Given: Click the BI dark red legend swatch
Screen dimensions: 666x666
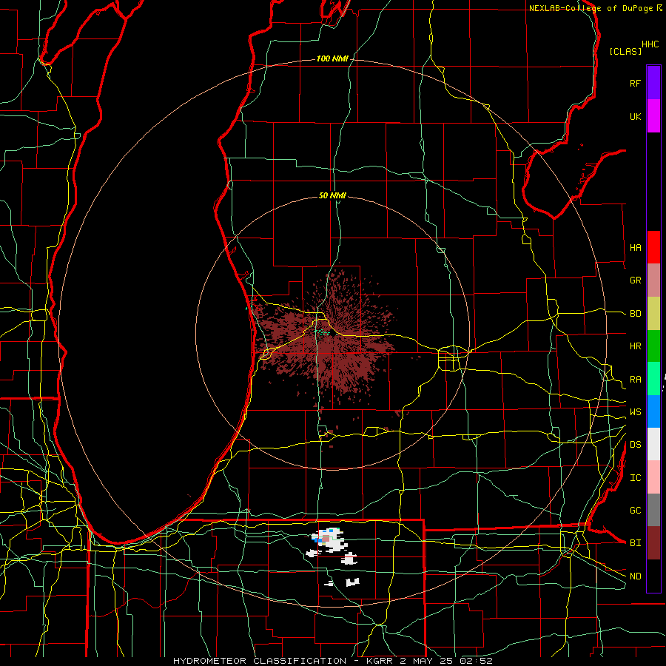Looking at the screenshot, I should (x=653, y=543).
